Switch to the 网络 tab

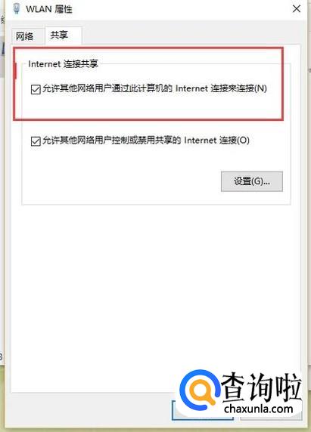[x=24, y=36]
